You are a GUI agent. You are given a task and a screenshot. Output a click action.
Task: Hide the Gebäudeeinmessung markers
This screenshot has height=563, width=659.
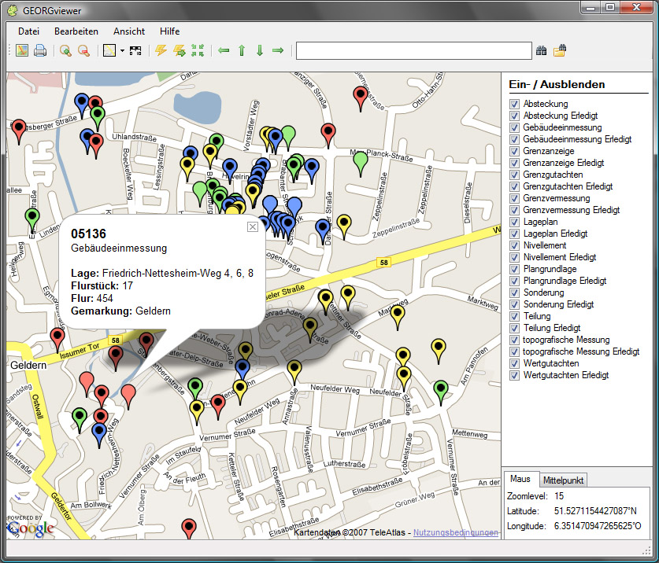(x=514, y=127)
